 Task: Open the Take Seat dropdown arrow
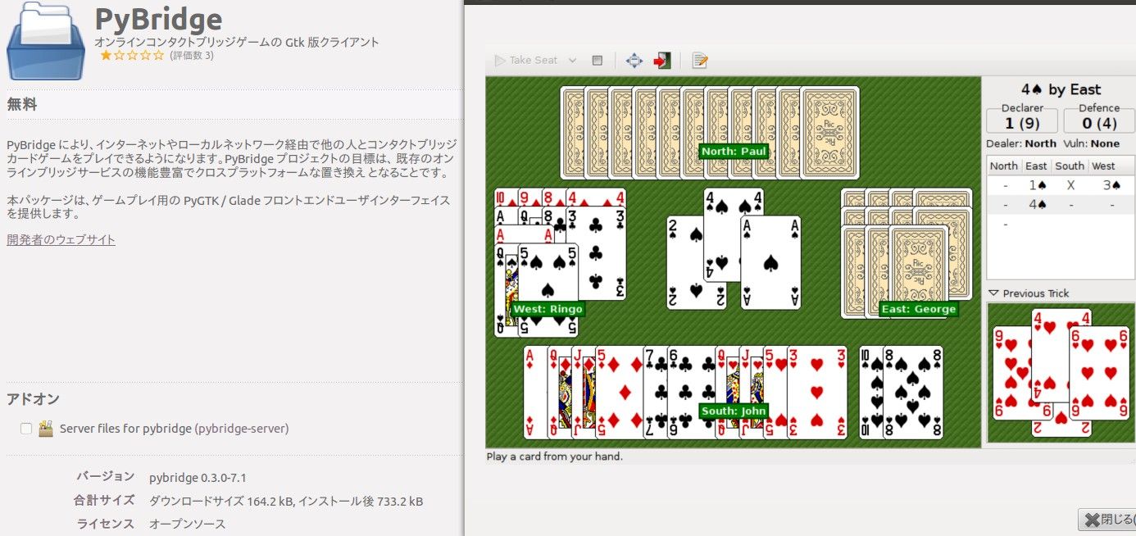[x=572, y=61]
